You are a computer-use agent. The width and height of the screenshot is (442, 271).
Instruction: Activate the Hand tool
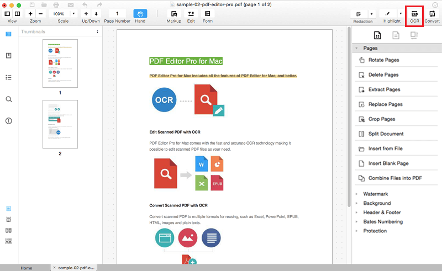pyautogui.click(x=140, y=13)
